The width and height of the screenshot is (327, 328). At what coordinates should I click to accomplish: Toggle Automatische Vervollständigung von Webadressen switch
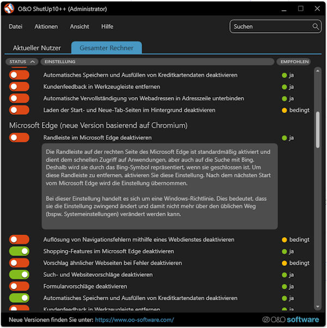click(x=19, y=99)
